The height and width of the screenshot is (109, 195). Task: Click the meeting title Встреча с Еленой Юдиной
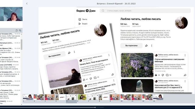(116, 4)
